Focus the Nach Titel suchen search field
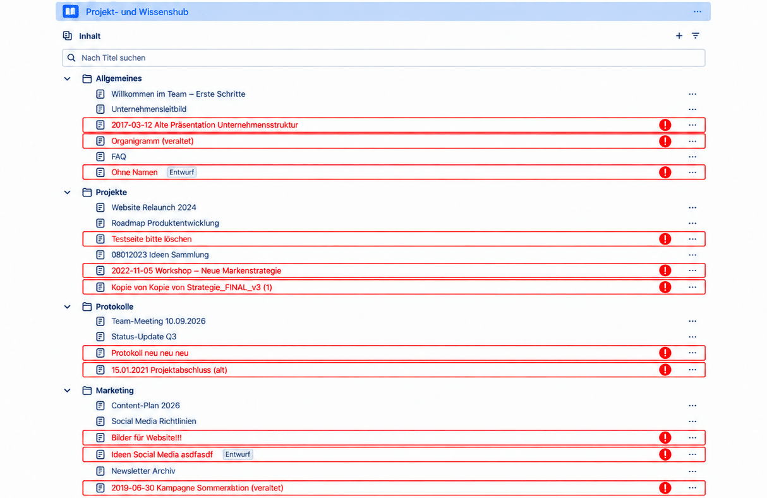This screenshot has width=767, height=498. click(383, 58)
